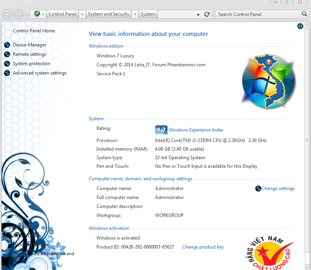The image size is (311, 270).
Task: Click Change product key link
Action: click(x=203, y=247)
